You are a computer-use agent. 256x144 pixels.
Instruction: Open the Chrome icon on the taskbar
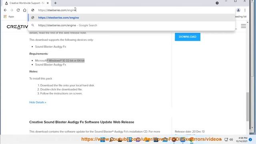[192, 140]
